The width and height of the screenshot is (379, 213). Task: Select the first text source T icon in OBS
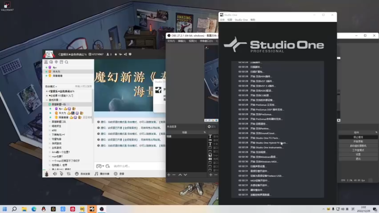(210, 136)
